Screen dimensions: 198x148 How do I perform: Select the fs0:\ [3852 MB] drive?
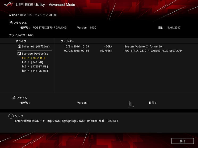(x=33, y=58)
